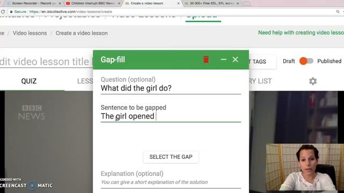Image resolution: width=344 pixels, height=193 pixels.
Task: Edit the Question optional field
Action: 171,88
